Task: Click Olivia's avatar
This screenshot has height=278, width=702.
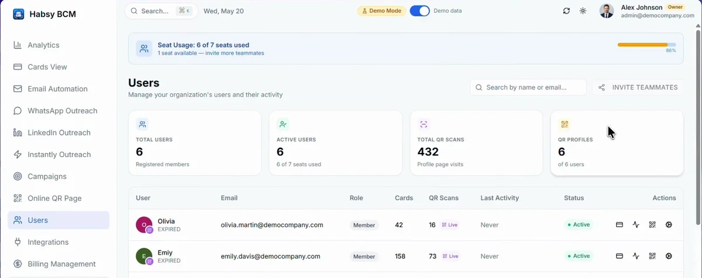Action: [x=144, y=225]
